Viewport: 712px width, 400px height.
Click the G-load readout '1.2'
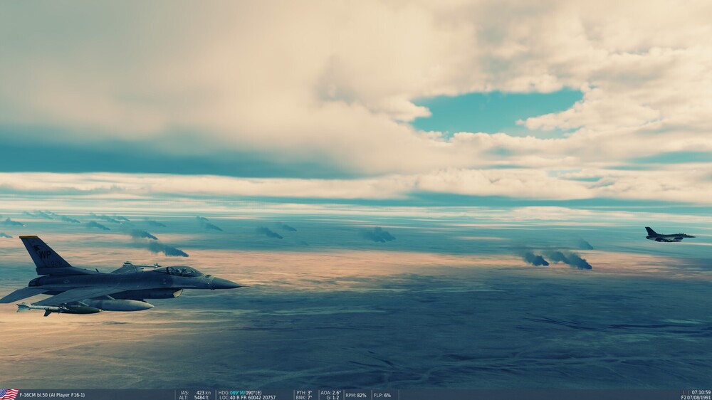coord(335,397)
